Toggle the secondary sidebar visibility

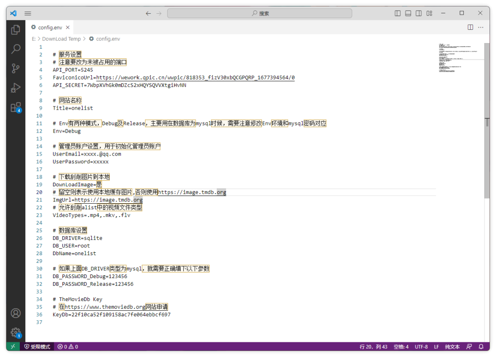click(418, 13)
